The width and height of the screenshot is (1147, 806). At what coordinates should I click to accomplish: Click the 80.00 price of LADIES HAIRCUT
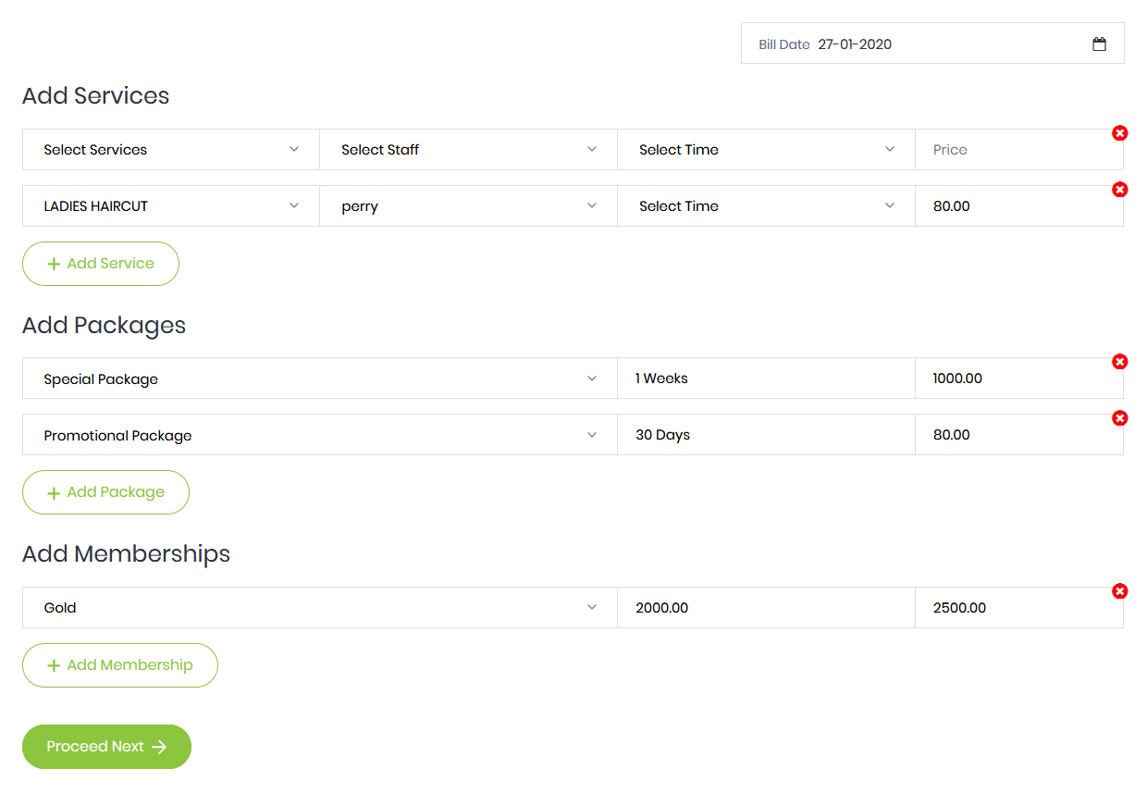[1019, 206]
